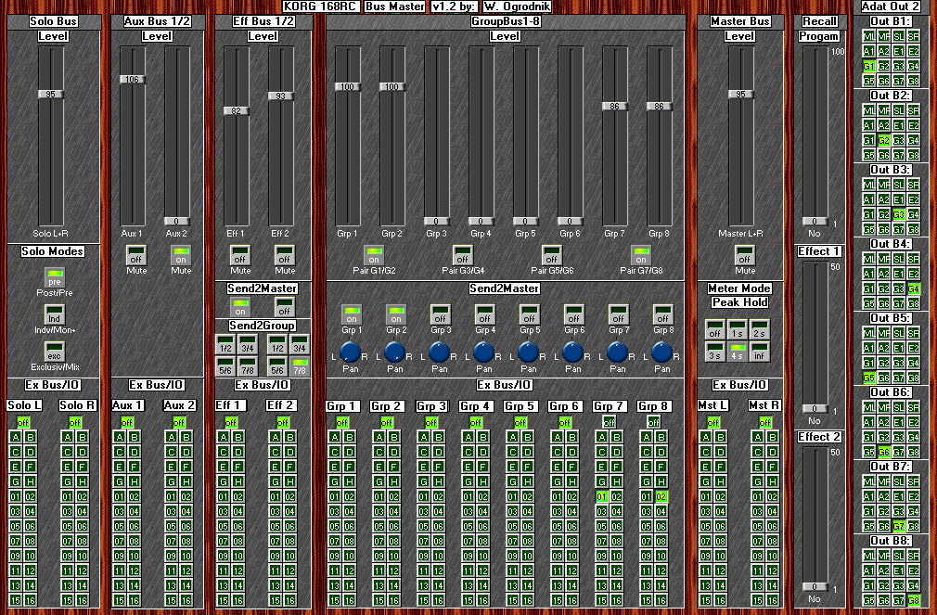Screen dimensions: 937x615
Task: Select G6 for Out B6
Action: (884, 452)
